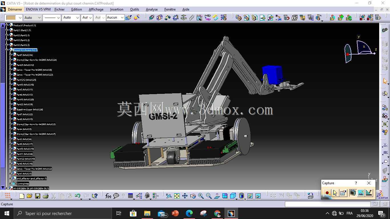Open the Outils menu
Viewport: 390px width, 219px height.
(134, 9)
